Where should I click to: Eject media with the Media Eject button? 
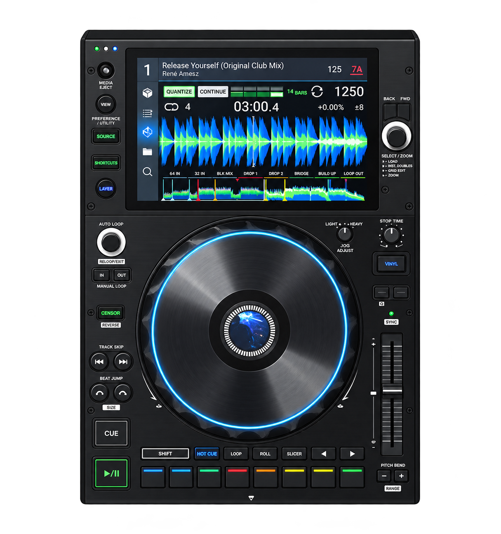coord(106,71)
